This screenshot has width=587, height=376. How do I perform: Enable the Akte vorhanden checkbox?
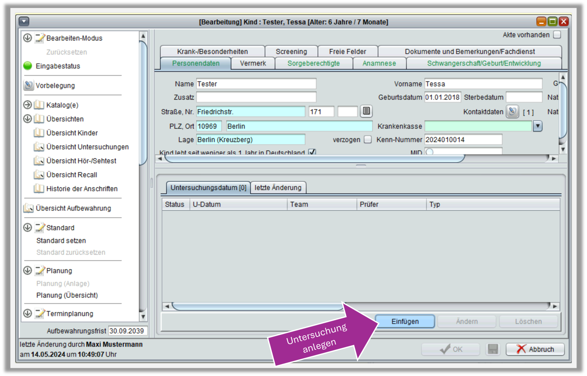coord(557,35)
